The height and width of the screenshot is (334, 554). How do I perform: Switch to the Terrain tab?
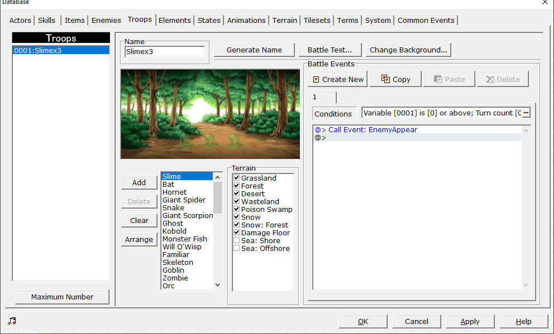coord(284,21)
